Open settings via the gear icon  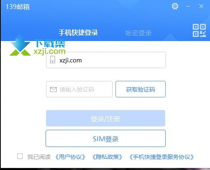click(x=175, y=6)
